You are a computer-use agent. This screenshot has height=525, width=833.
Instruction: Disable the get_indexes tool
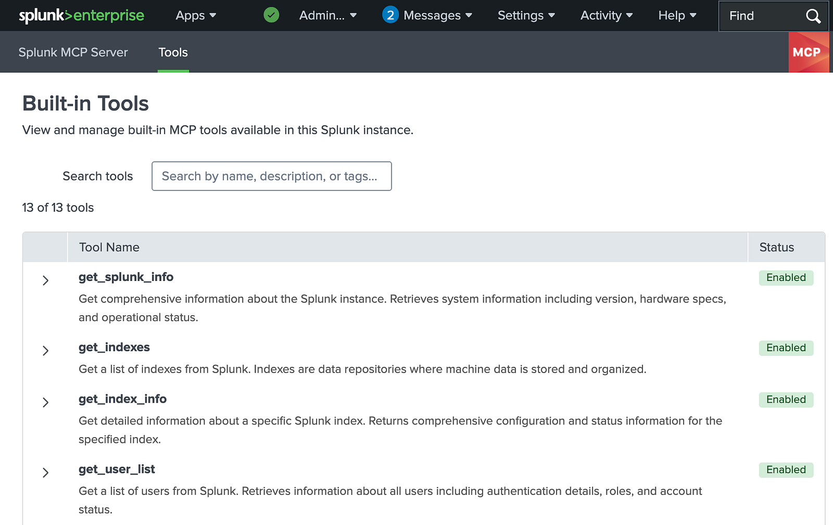[x=786, y=348]
